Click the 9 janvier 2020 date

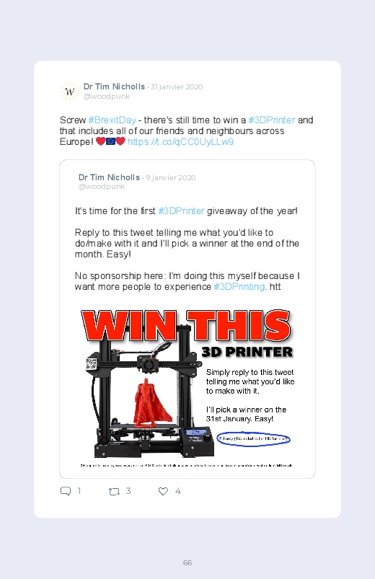[x=170, y=177]
